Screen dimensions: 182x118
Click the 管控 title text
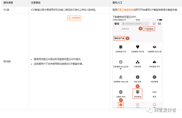coord(117,24)
